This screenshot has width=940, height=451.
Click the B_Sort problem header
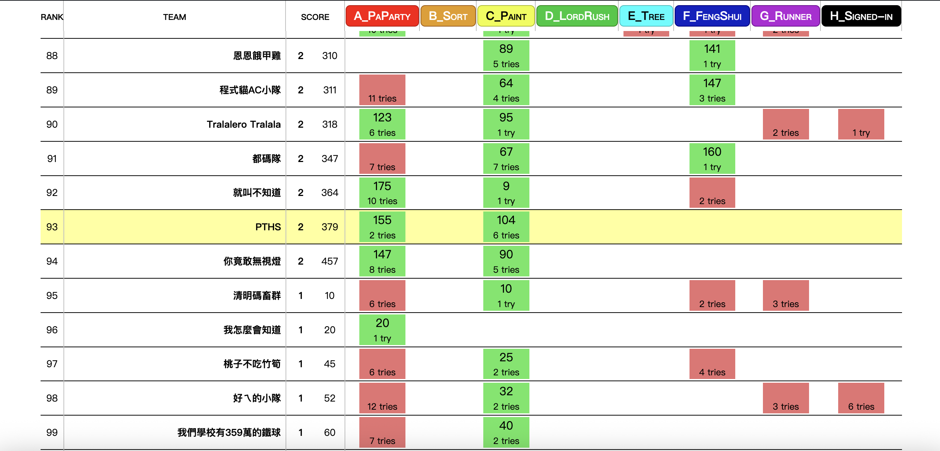point(448,16)
